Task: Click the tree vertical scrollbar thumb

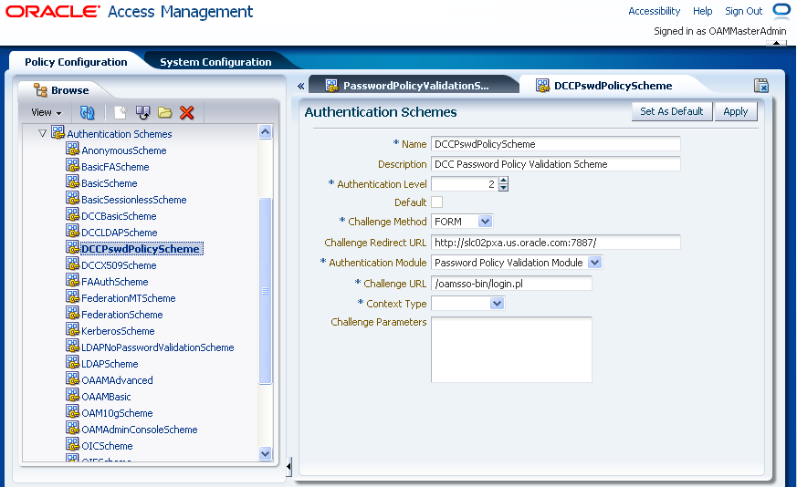Action: [266, 291]
